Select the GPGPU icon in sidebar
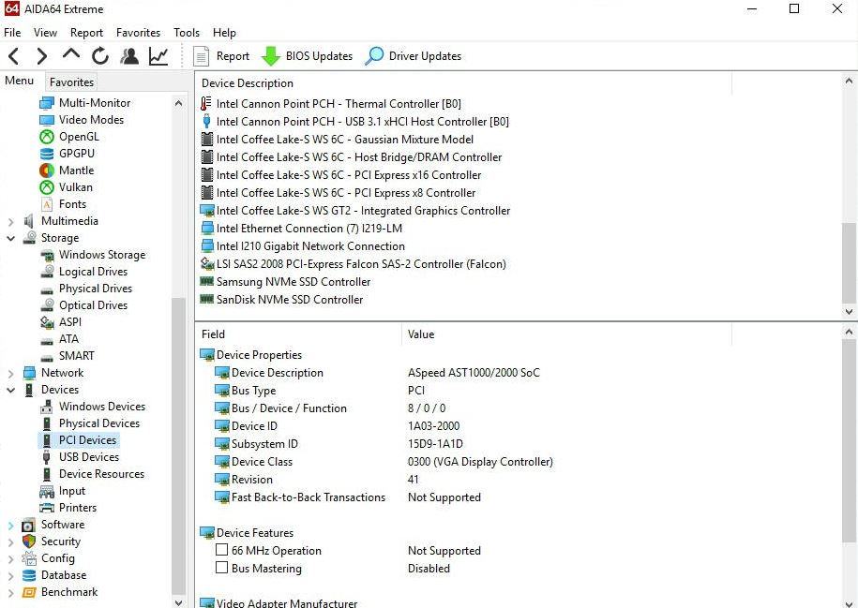The width and height of the screenshot is (858, 608). [47, 154]
